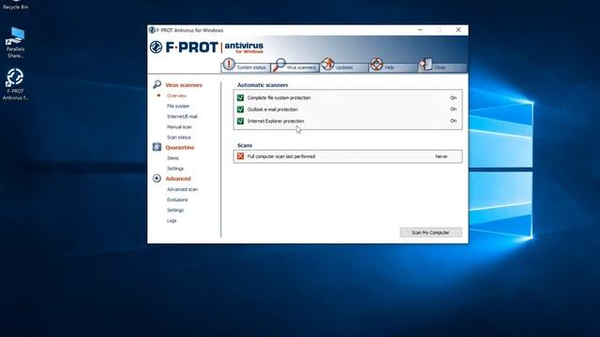Open Manual scan in the sidebar
Viewport: 600px width, 337px height.
(x=179, y=126)
